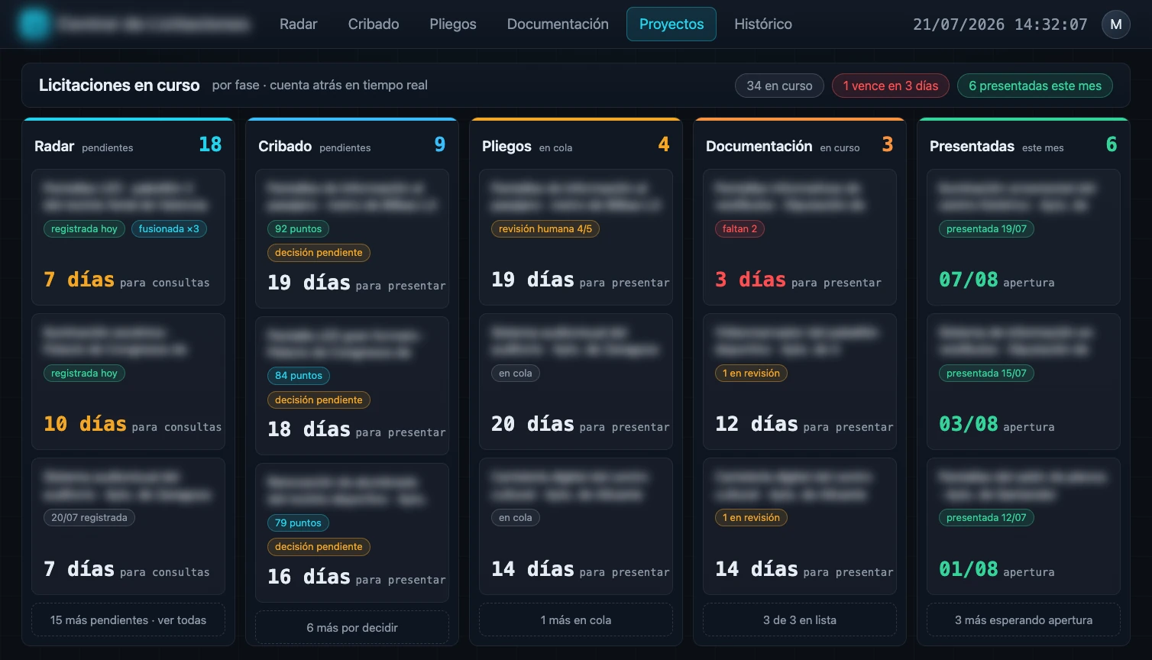Expand '6 más por decidir' list
1152x660 pixels.
352,627
